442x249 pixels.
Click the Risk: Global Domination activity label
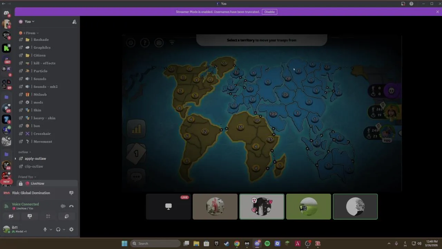click(31, 193)
